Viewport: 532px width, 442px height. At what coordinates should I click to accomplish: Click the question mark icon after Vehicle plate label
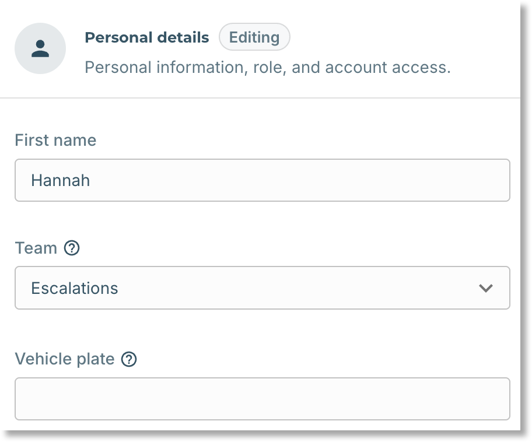tap(129, 359)
